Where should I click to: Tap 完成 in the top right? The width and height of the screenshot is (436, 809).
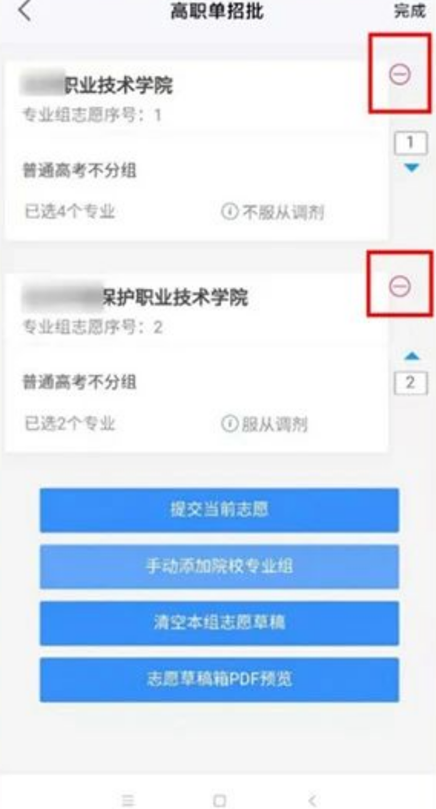pyautogui.click(x=409, y=13)
